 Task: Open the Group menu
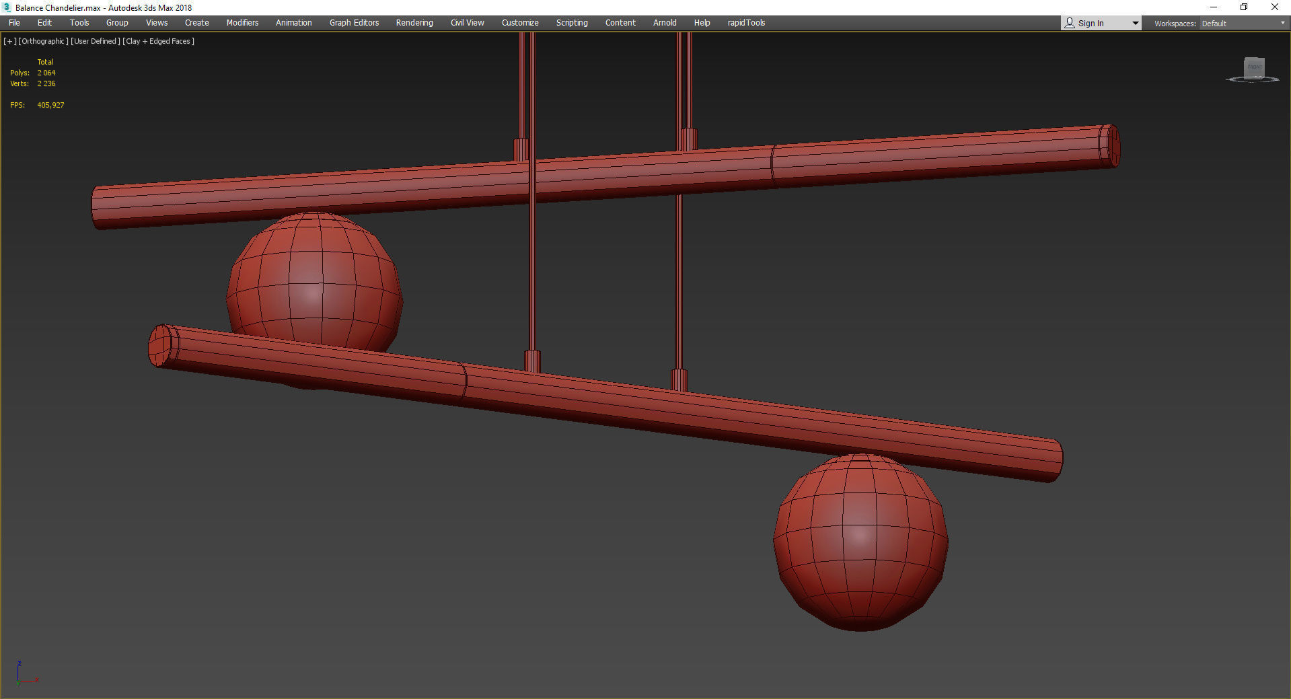point(117,23)
